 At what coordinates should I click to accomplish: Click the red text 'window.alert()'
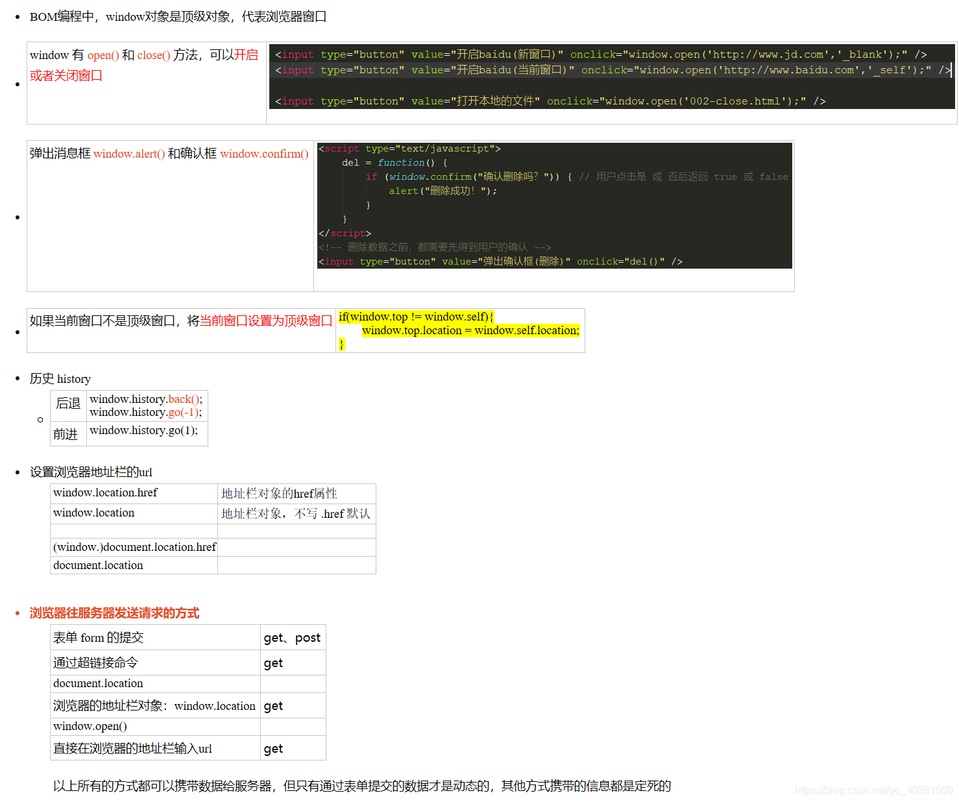point(129,154)
